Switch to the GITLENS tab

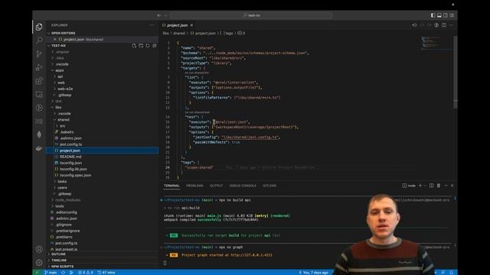point(269,186)
